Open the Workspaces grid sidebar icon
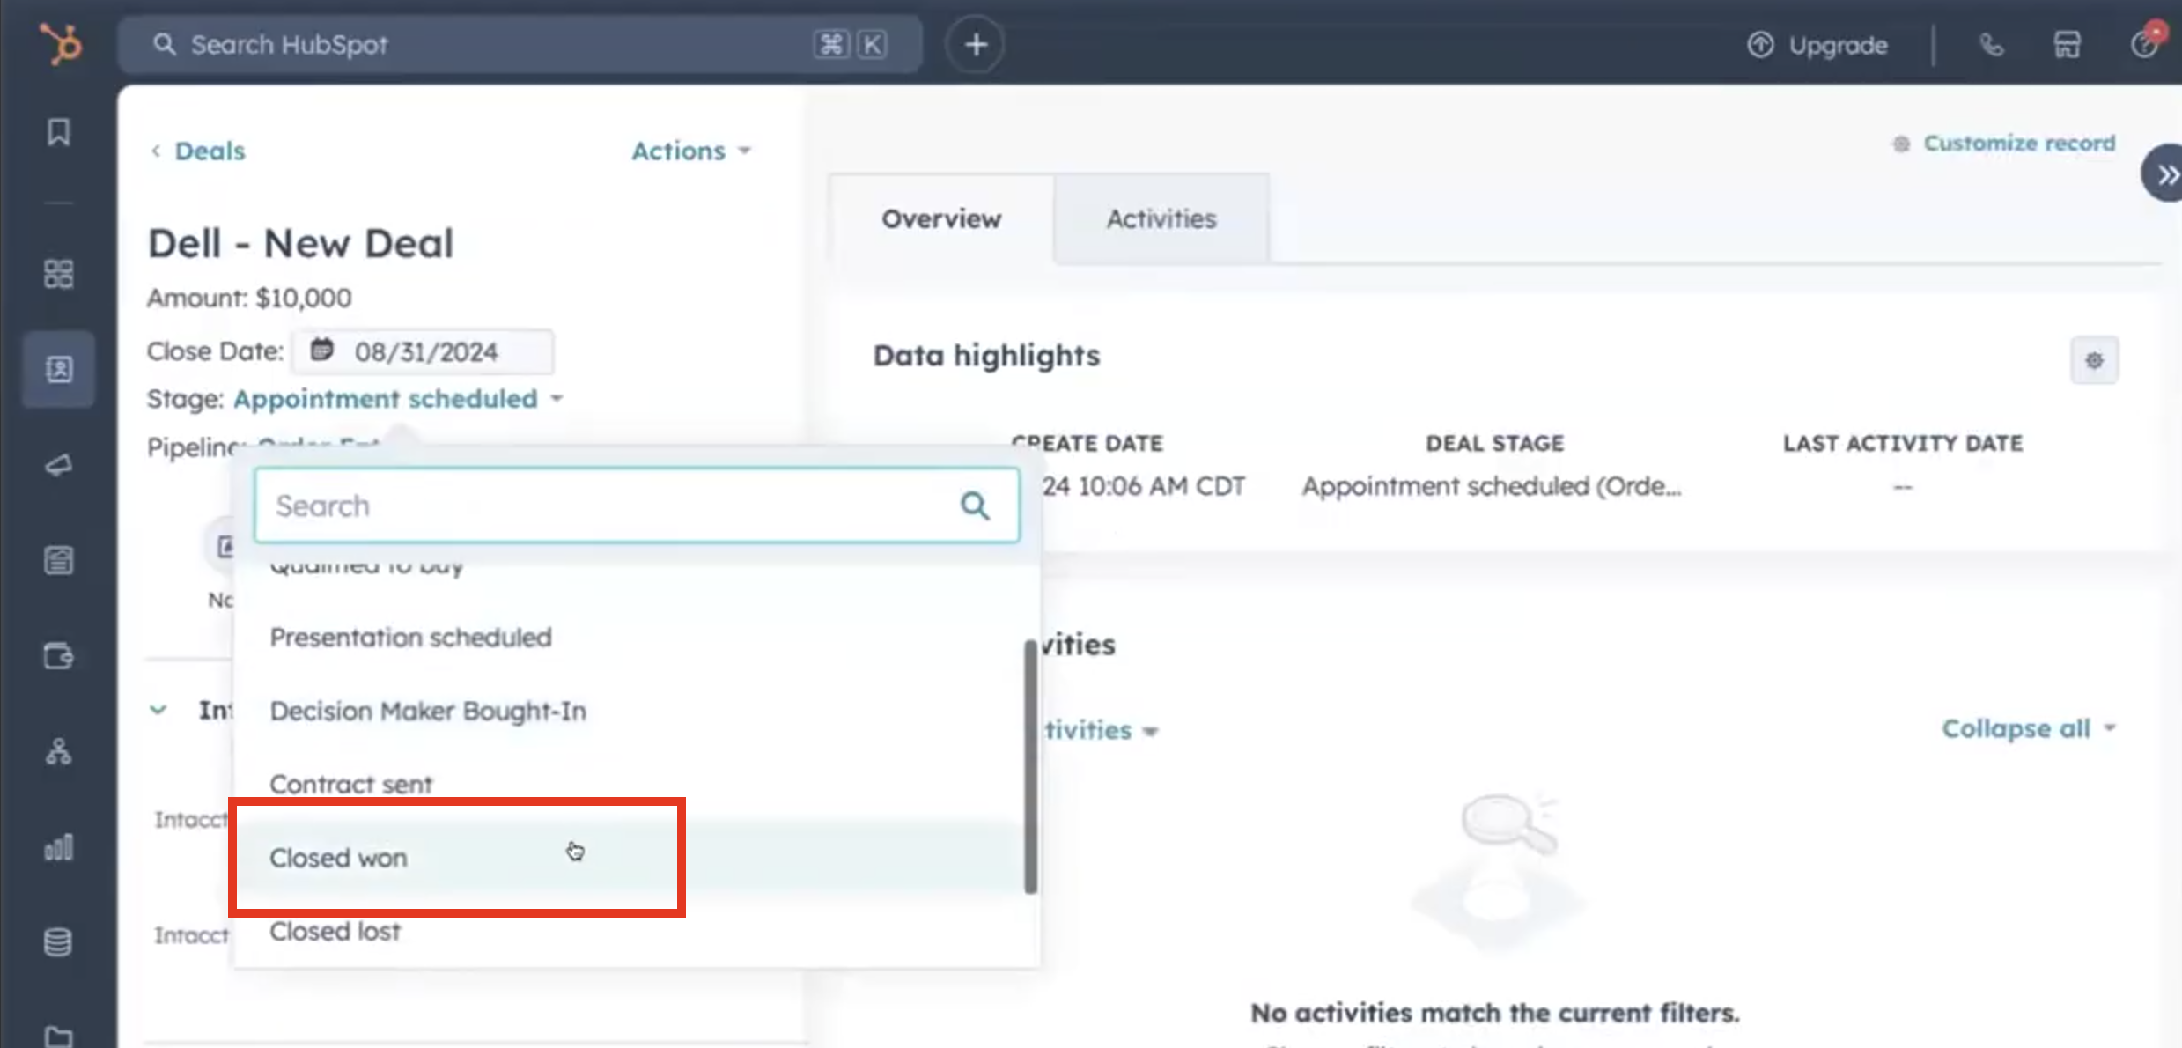2182x1048 pixels. [x=59, y=274]
